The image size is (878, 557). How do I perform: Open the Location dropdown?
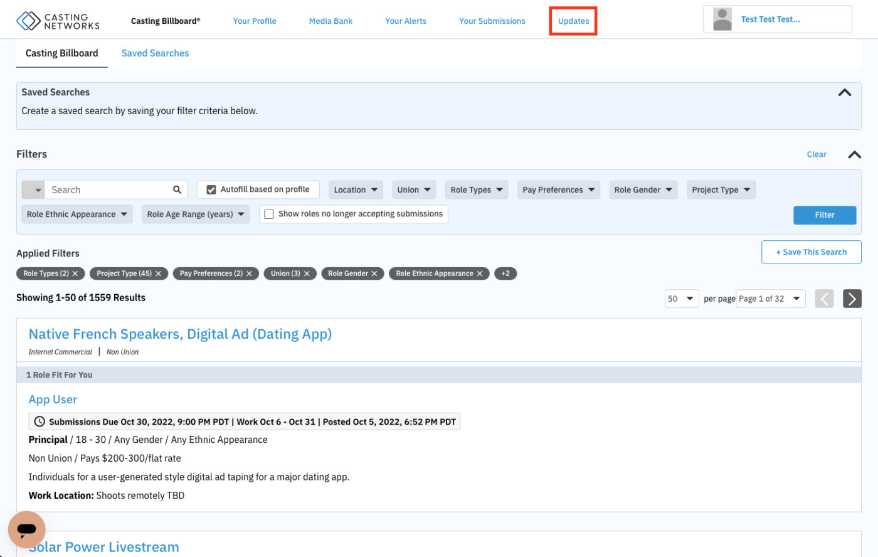point(356,189)
